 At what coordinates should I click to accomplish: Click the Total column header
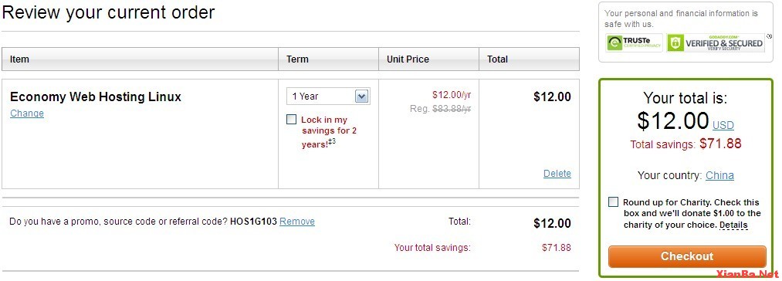click(x=529, y=59)
